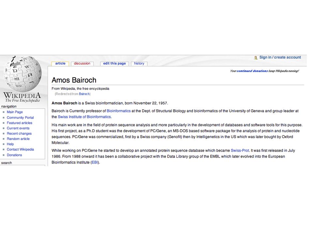
Task: Open Community Portal in sidebar
Action: [x=20, y=117]
